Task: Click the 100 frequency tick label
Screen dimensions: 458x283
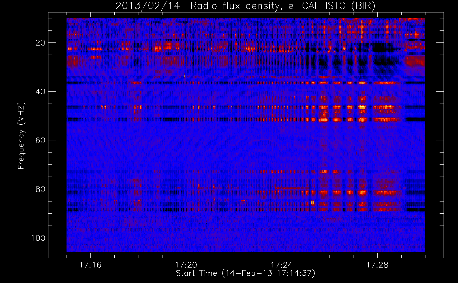Action: click(x=38, y=238)
